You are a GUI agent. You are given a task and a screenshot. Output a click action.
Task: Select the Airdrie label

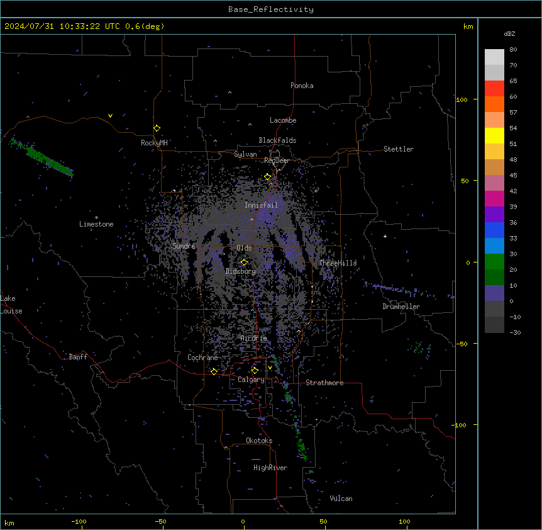[254, 338]
